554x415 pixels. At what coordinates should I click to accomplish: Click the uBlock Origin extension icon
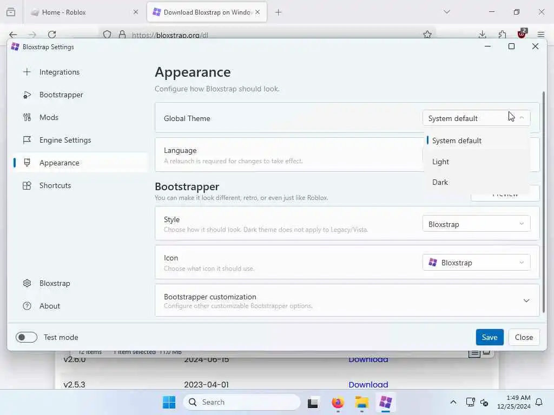pos(522,34)
